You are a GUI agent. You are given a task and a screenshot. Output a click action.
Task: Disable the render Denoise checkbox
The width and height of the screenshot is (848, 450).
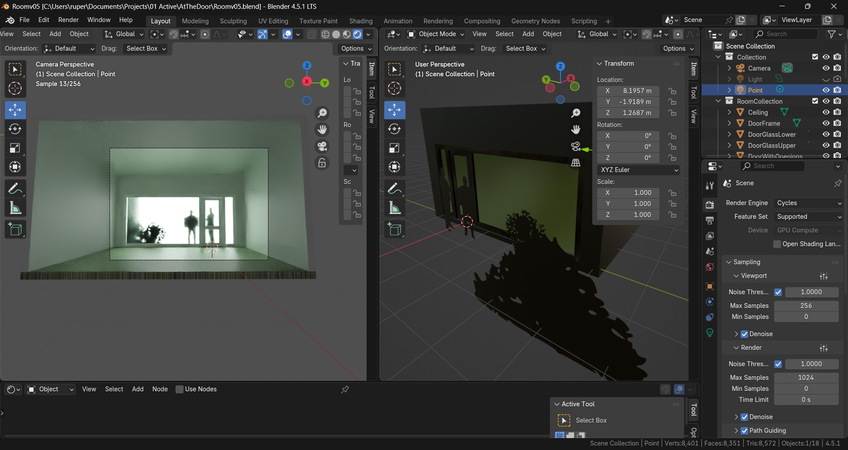(745, 416)
